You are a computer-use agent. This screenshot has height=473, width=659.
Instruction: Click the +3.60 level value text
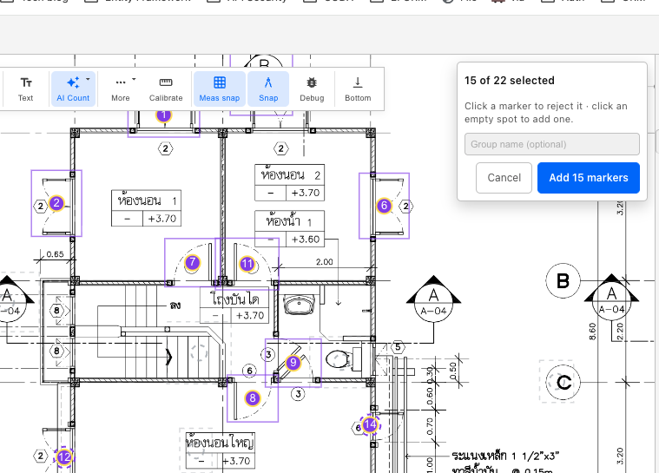click(x=306, y=240)
